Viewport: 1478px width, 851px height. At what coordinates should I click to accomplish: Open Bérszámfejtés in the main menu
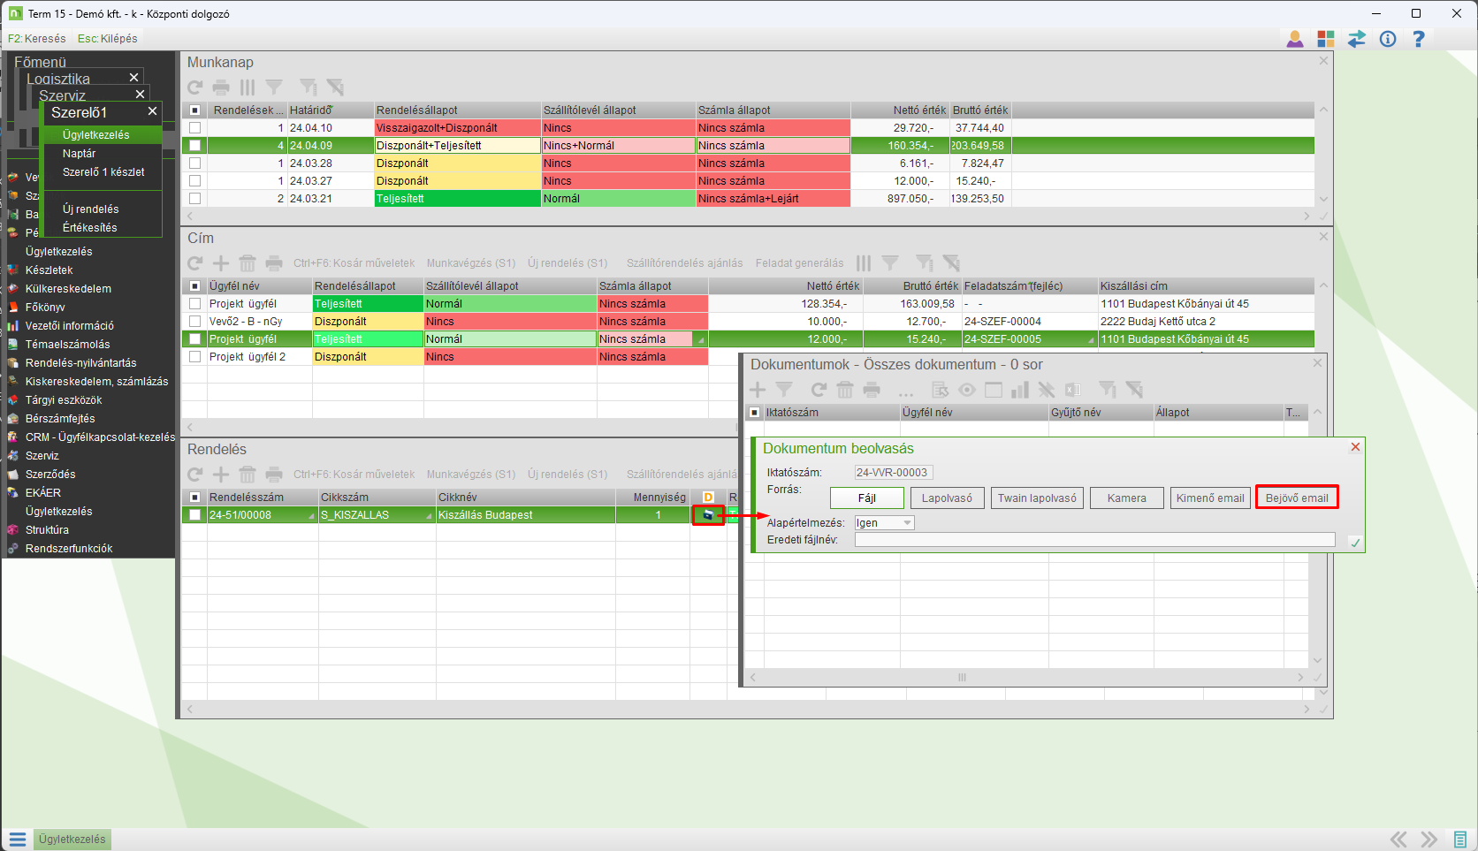60,419
